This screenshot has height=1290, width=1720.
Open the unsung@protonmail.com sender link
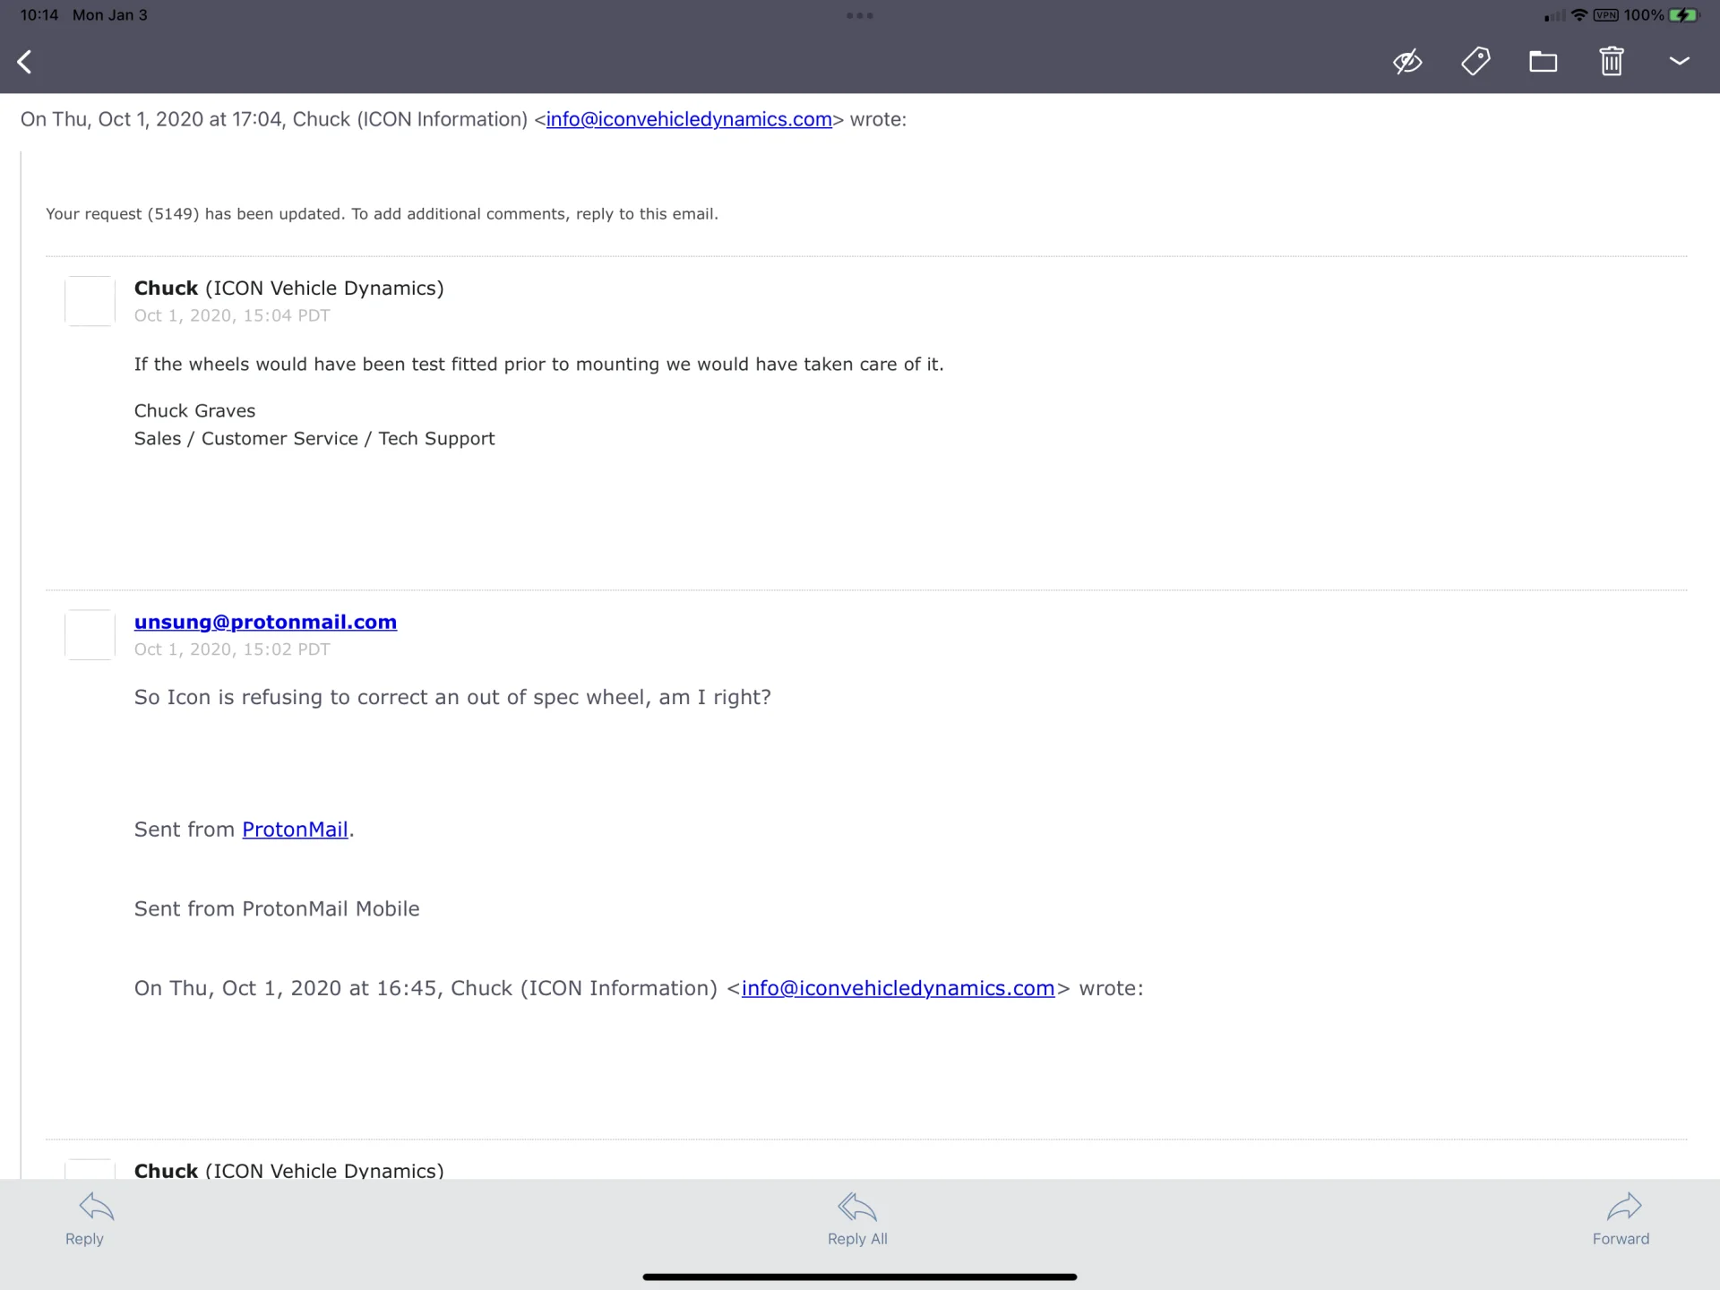click(x=265, y=622)
